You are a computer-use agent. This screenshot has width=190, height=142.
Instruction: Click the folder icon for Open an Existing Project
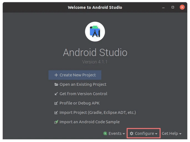pyautogui.click(x=56, y=84)
